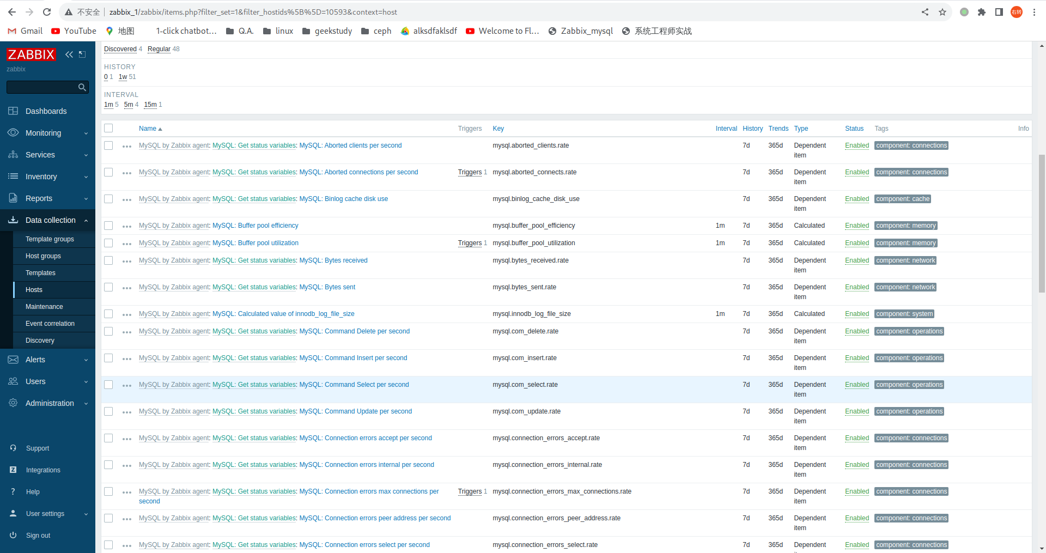
Task: Click the Zabbix kiosk mode icon
Action: [82, 54]
